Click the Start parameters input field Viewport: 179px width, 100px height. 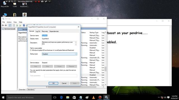click(61, 76)
